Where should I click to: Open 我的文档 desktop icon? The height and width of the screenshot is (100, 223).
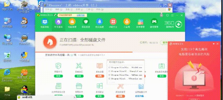7,6
